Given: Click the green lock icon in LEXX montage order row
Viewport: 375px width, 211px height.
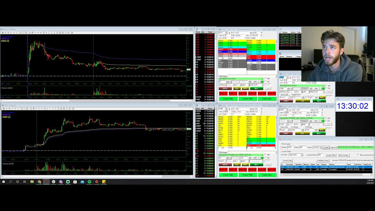Looking at the screenshot, I should click(x=262, y=82).
